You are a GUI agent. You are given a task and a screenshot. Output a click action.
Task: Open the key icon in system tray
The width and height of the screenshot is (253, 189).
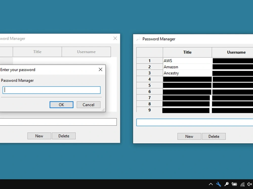point(226,184)
